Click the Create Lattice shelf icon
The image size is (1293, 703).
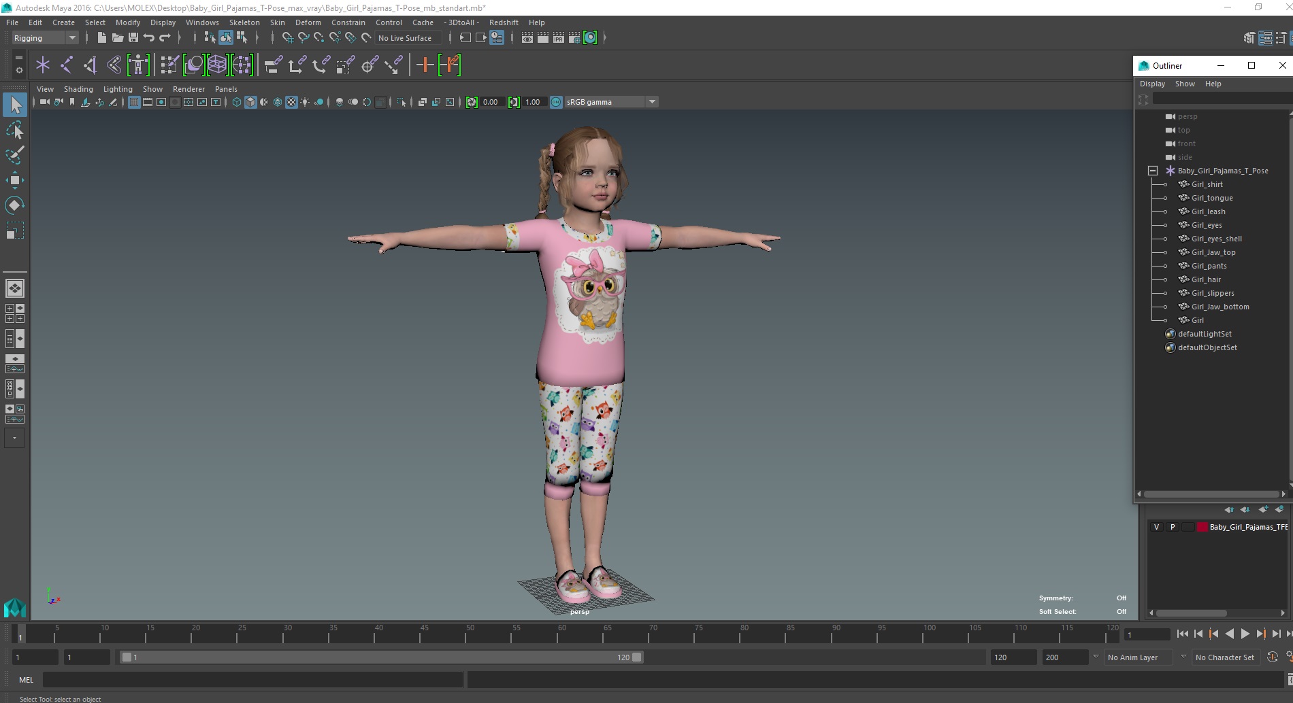pyautogui.click(x=217, y=65)
